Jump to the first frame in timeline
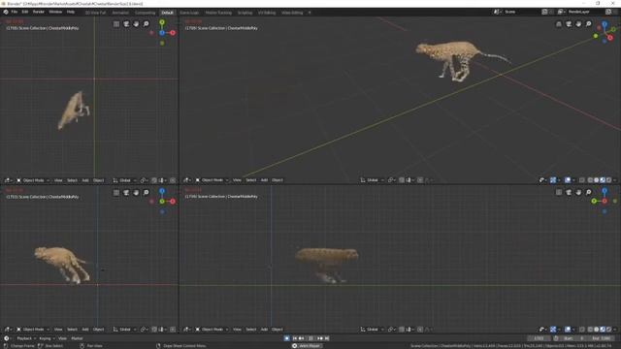 click(295, 338)
